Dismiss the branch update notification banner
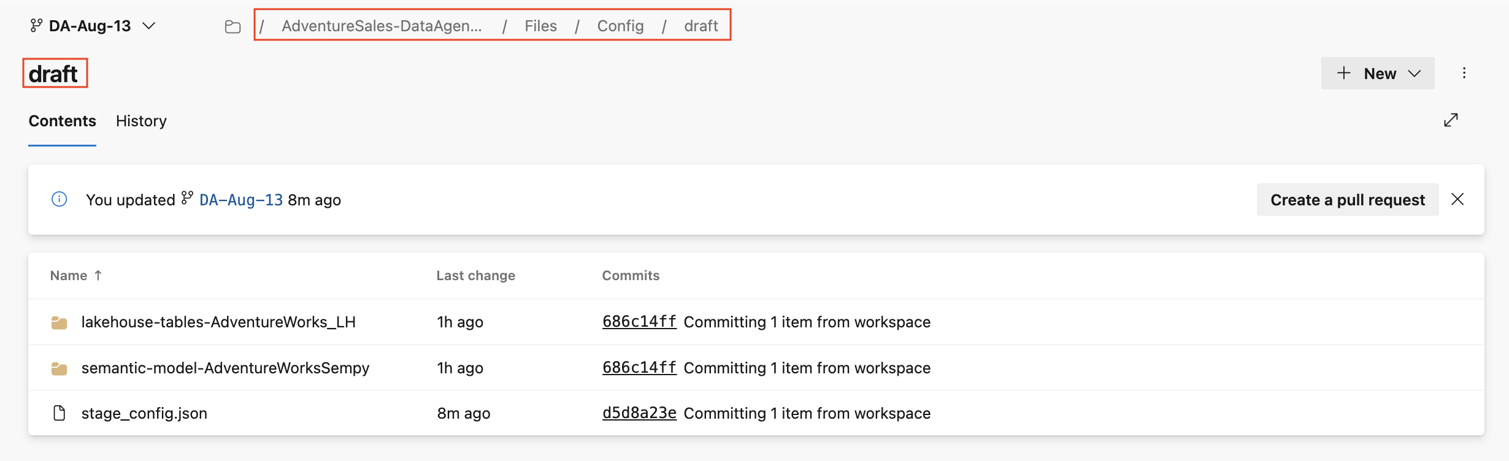The height and width of the screenshot is (461, 1509). pos(1457,199)
